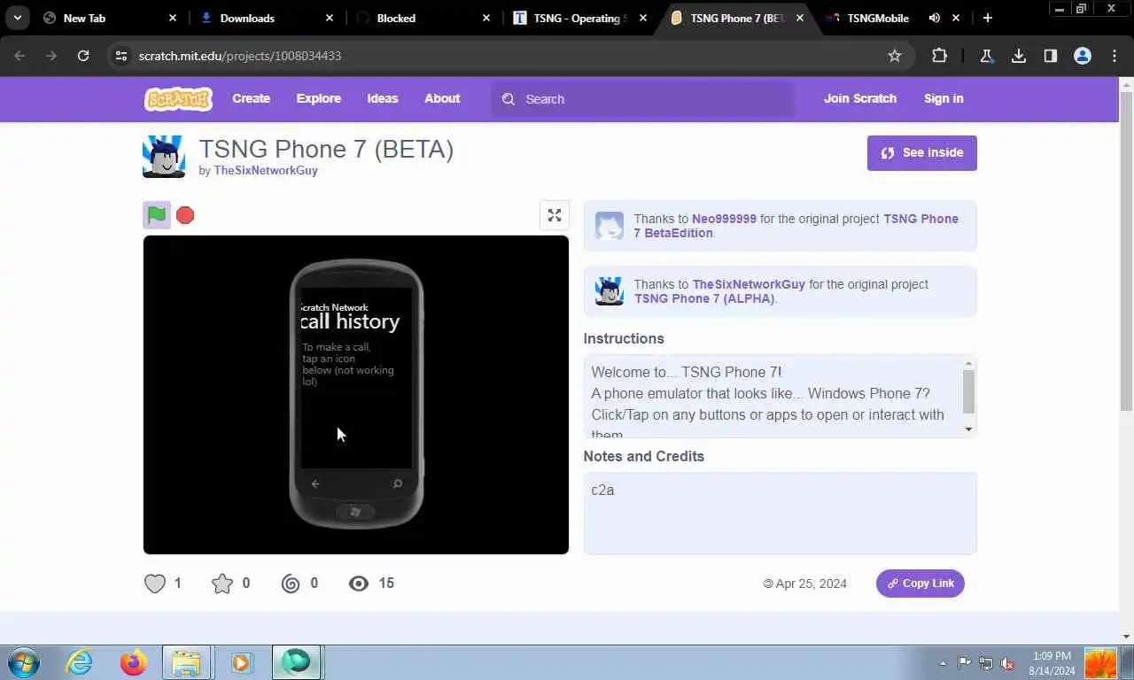The width and height of the screenshot is (1134, 680).
Task: Click See inside button
Action: point(922,152)
